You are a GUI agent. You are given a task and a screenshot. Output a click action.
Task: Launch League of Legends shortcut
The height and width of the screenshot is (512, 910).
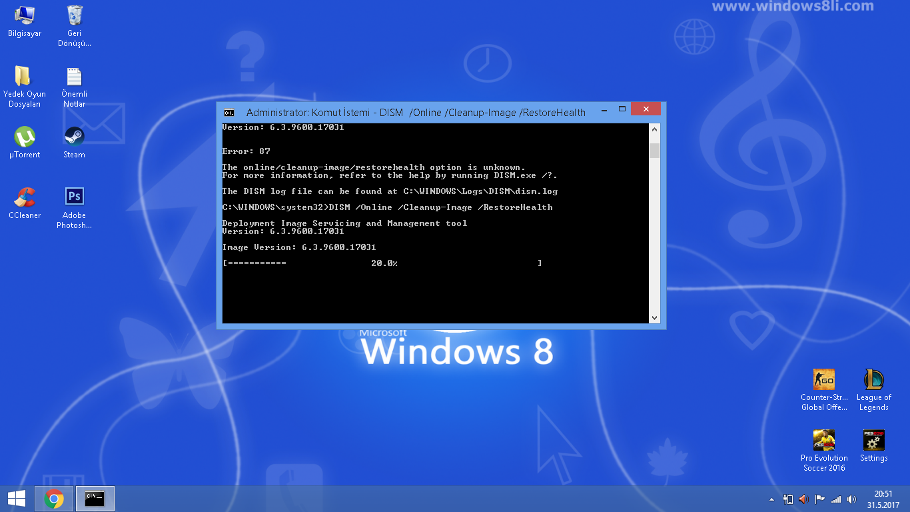(874, 390)
